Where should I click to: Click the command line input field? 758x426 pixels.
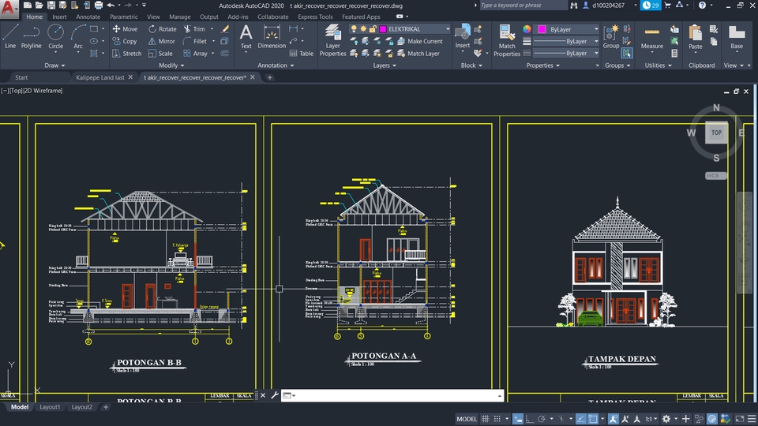(x=392, y=395)
